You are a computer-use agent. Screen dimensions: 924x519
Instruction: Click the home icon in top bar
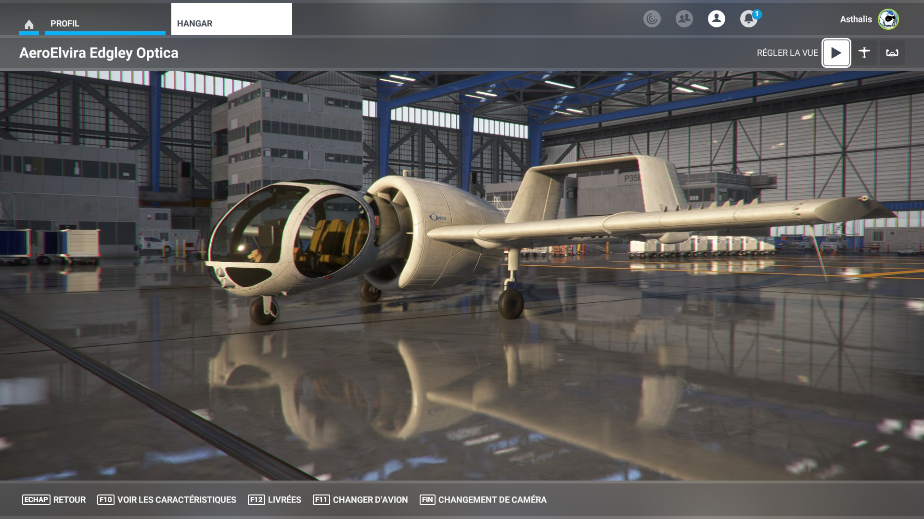coord(29,24)
